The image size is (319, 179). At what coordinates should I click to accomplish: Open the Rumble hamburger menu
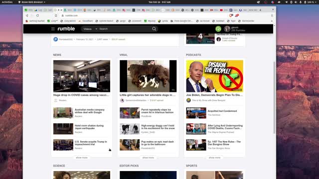53,29
